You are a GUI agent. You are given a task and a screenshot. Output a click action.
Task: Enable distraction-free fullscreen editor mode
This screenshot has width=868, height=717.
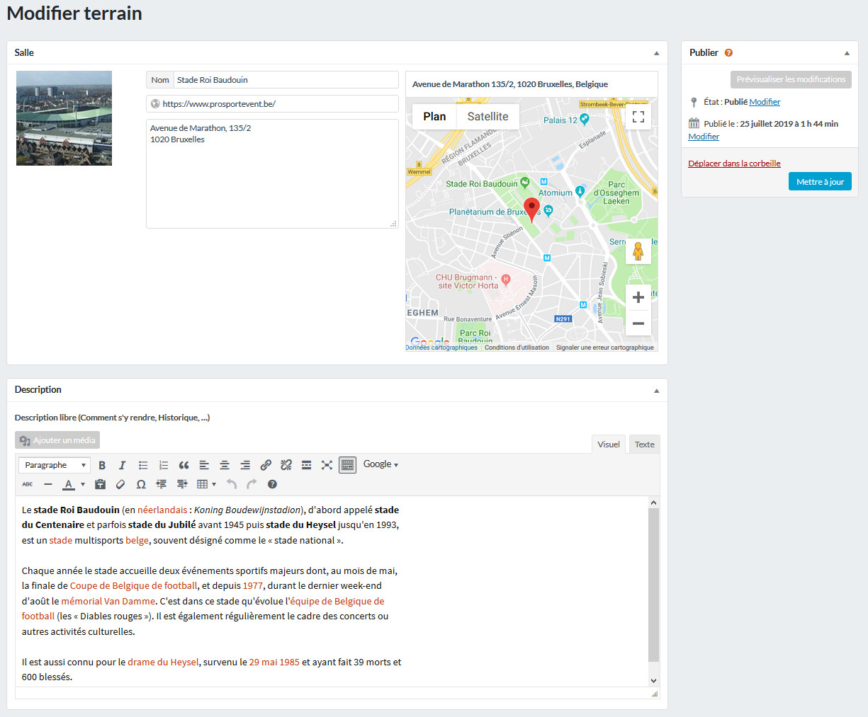327,465
